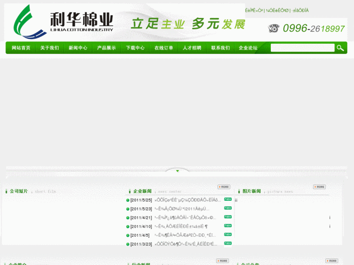Click the new badge on 2011/5/23 row
Viewport: 354px width, 265px height.
(228, 208)
